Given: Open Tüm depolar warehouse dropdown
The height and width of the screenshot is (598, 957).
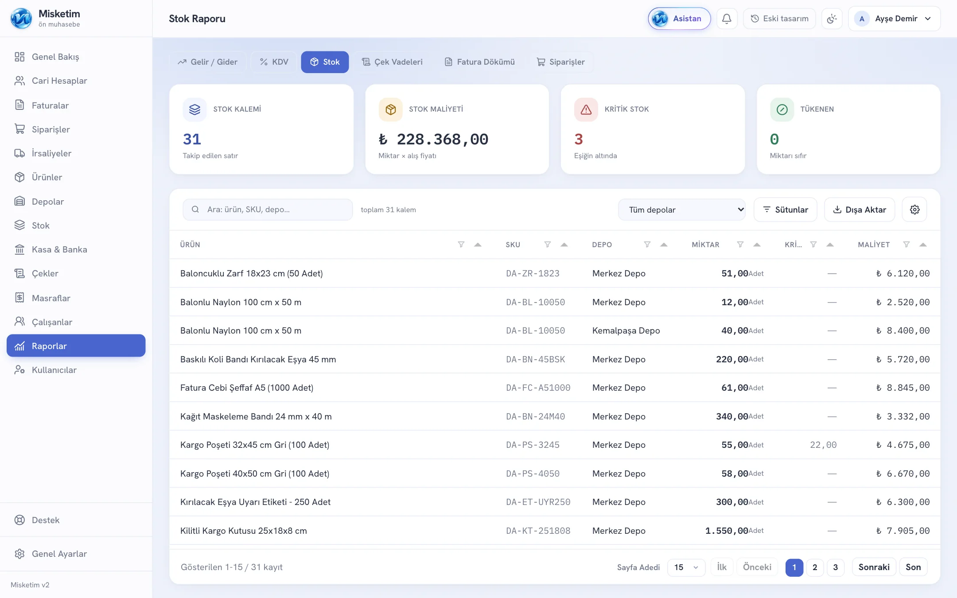Looking at the screenshot, I should [x=682, y=210].
